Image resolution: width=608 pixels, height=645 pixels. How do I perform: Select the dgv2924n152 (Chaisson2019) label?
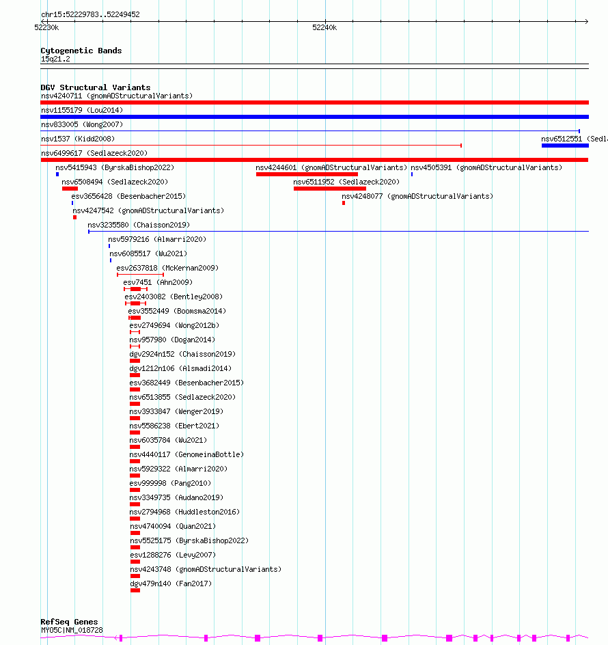point(182,355)
